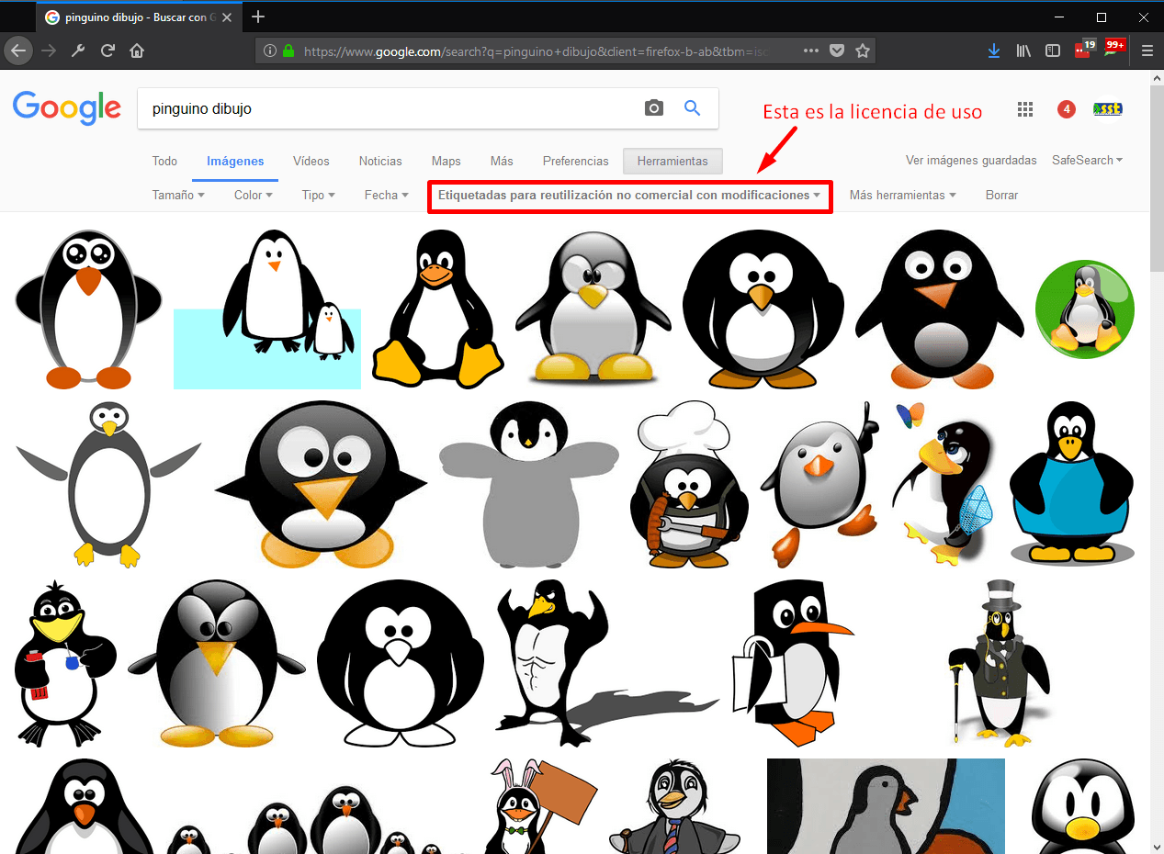Open a new tab with the plus button
Viewport: 1164px width, 854px height.
pyautogui.click(x=258, y=17)
